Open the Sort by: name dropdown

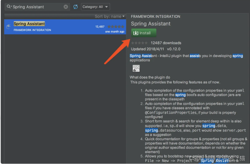109,16
